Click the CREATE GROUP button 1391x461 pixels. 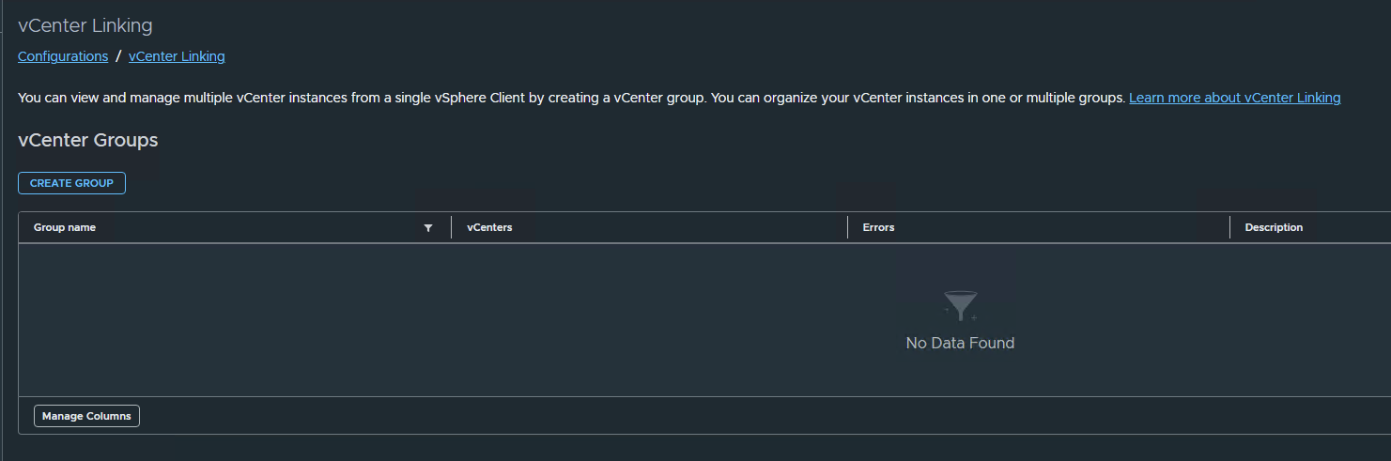click(71, 183)
